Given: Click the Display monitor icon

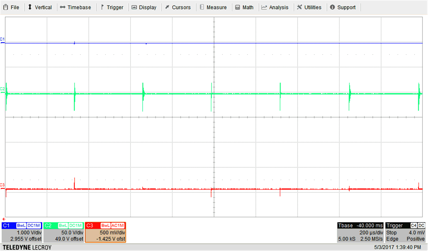Looking at the screenshot, I should coord(134,7).
